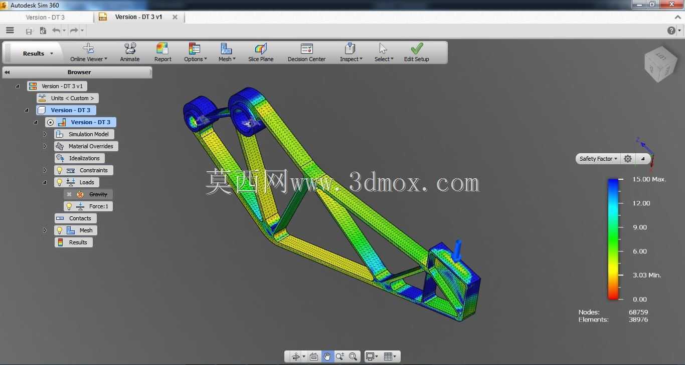
Task: Generate a Report
Action: pos(162,53)
